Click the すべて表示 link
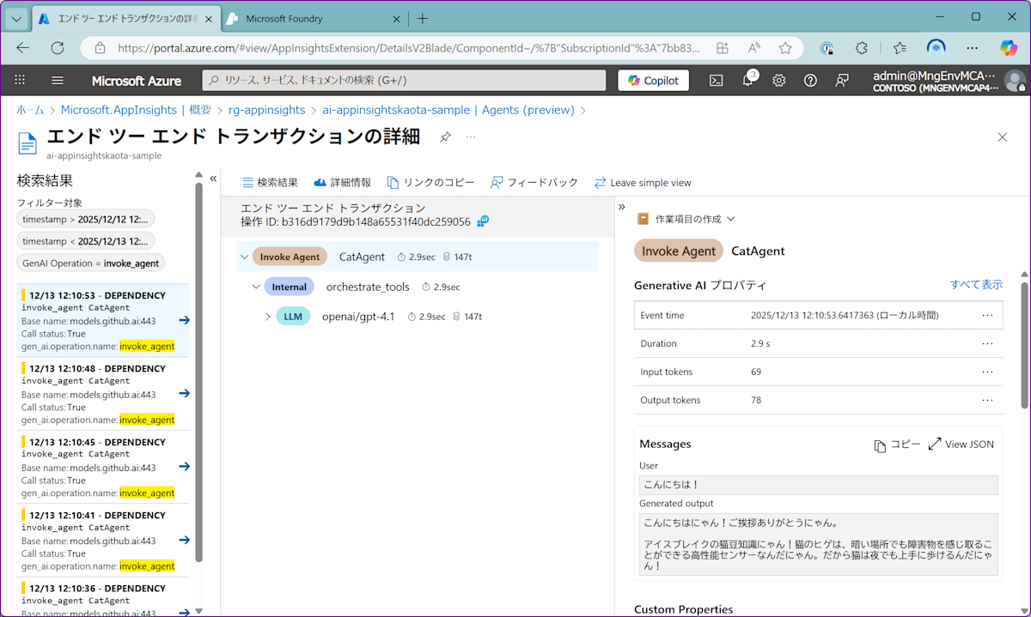This screenshot has width=1031, height=617. 976,285
